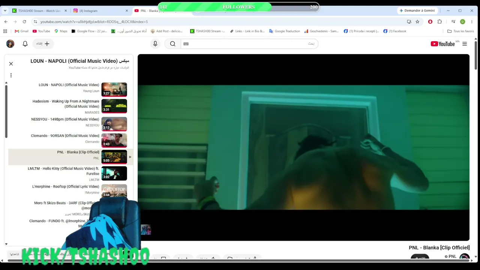This screenshot has width=480, height=270.
Task: Open the PNL channel name under the video
Action: (452, 256)
